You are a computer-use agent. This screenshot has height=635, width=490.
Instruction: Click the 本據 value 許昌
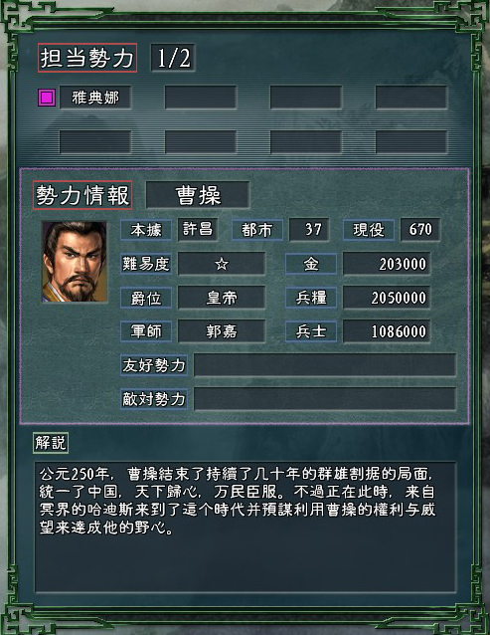(x=198, y=230)
